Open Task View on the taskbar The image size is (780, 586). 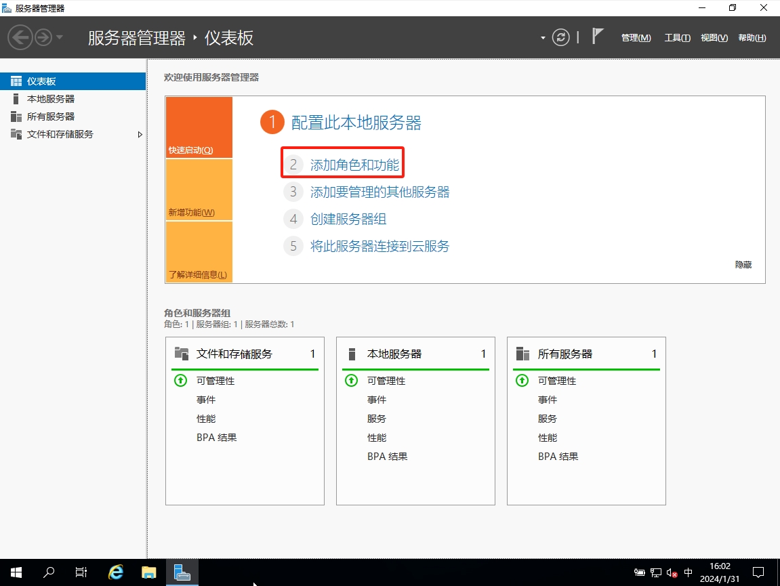point(81,572)
